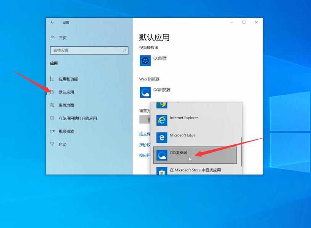Click the 视频播放 camera icon

(52, 131)
